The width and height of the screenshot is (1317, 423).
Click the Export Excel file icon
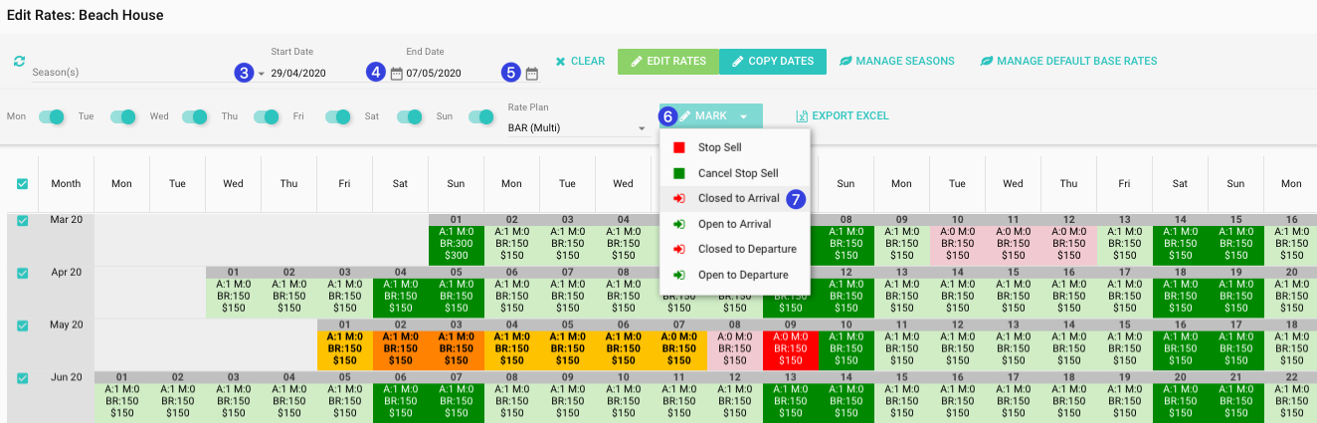(x=802, y=116)
